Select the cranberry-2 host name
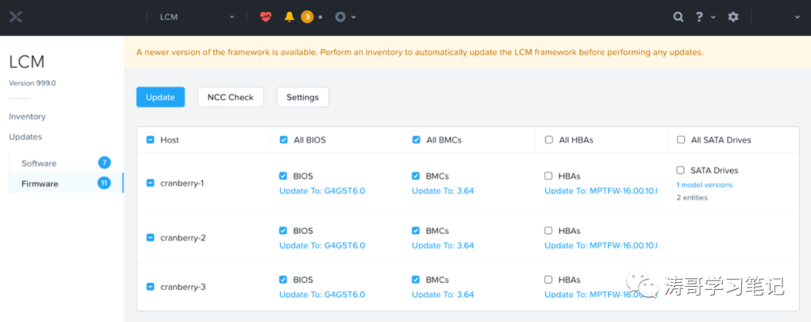The width and height of the screenshot is (811, 322). coord(182,238)
